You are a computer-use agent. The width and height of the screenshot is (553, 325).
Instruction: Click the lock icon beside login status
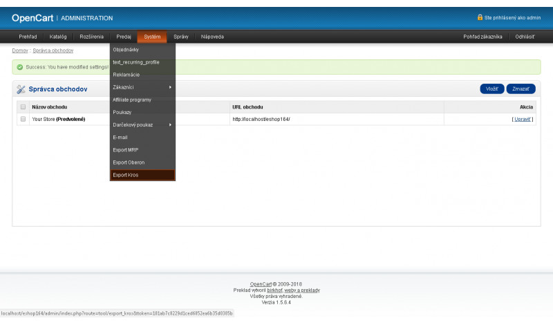[480, 17]
